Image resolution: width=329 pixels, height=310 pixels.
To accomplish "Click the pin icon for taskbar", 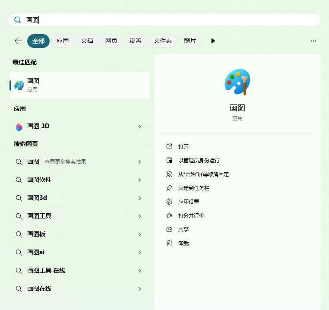I will pyautogui.click(x=169, y=188).
